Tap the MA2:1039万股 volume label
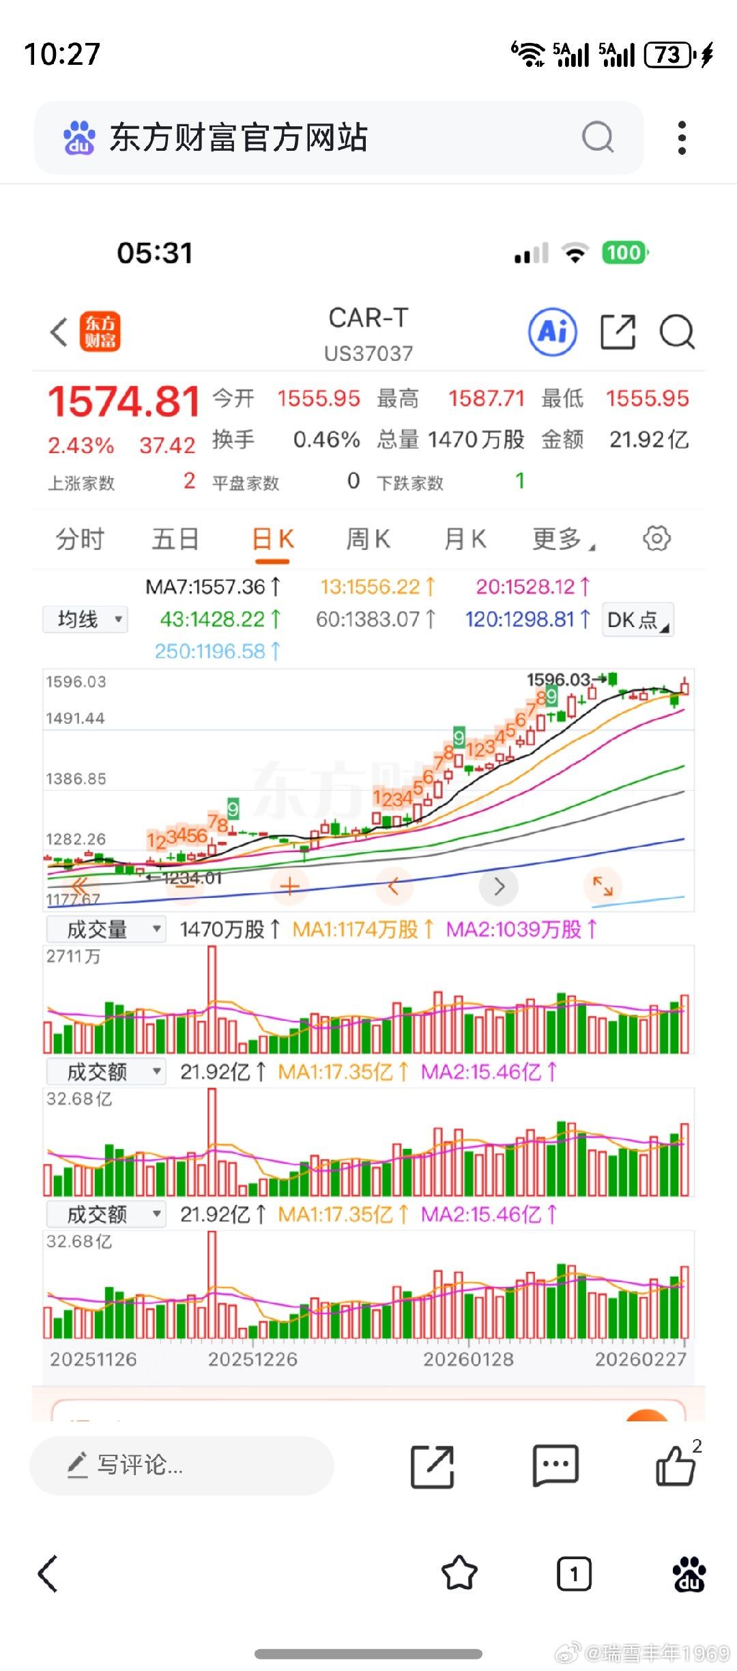The width and height of the screenshot is (737, 1671). 521,929
